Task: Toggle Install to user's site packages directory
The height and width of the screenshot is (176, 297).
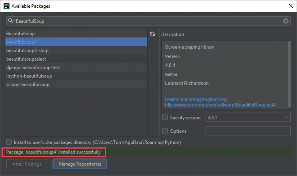Action: pyautogui.click(x=9, y=142)
